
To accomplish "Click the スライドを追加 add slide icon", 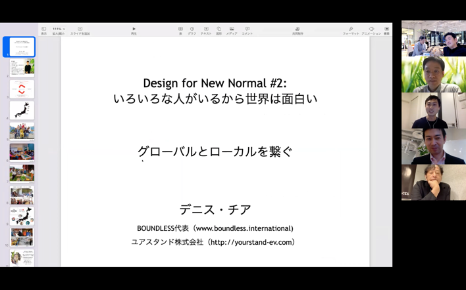I will click(x=80, y=29).
